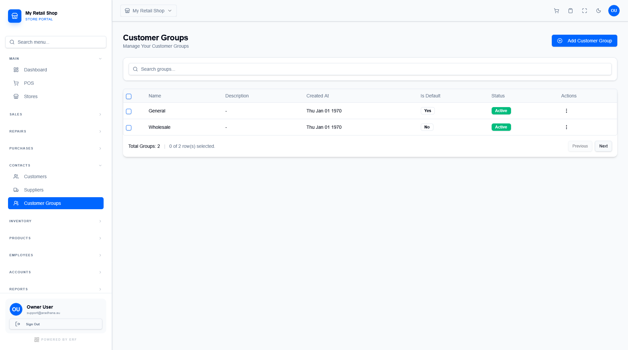
Task: Open the POS cart icon in the header
Action: [556, 10]
